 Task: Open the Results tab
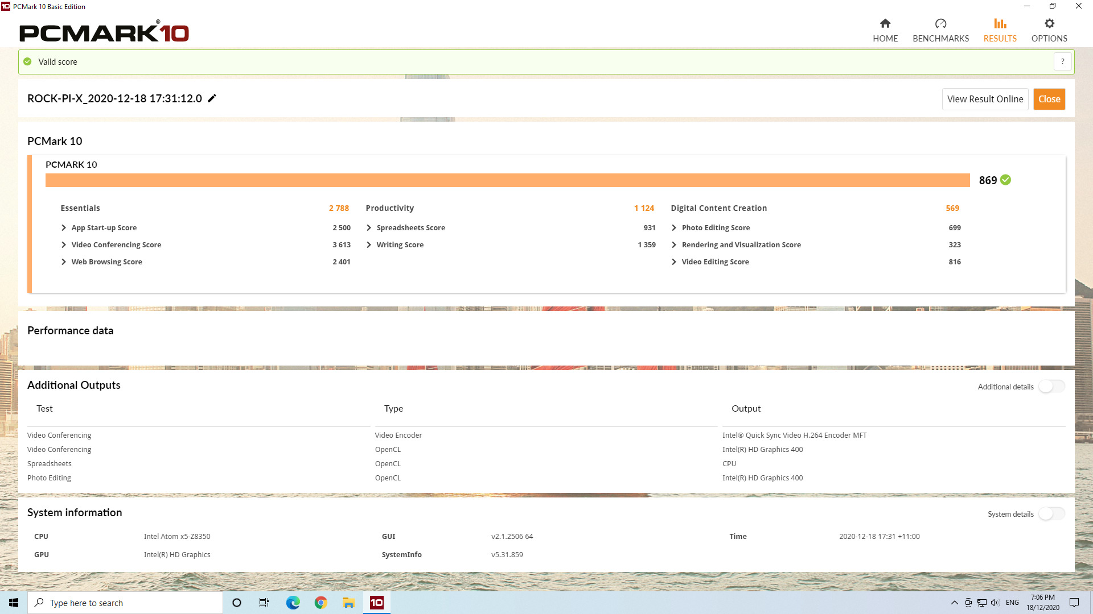[x=1000, y=30]
